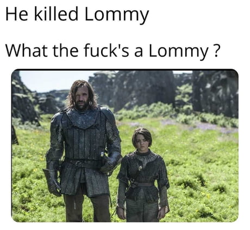Image resolution: width=250 pixels, height=230 pixels.
Task: Click "Lommy" in the first text line
Action: (117, 15)
